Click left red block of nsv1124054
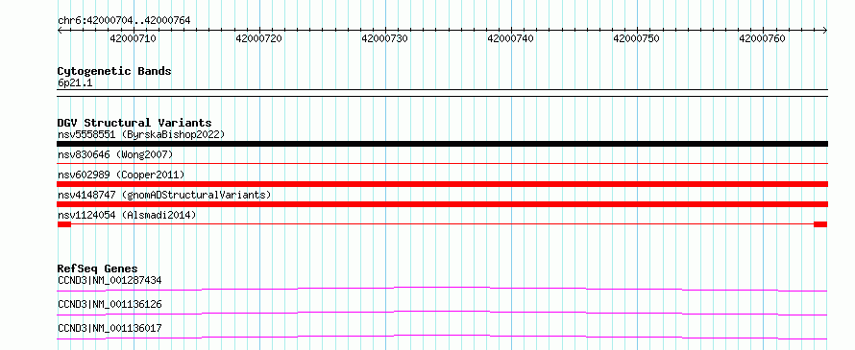Image resolution: width=855 pixels, height=350 pixels. coord(64,224)
